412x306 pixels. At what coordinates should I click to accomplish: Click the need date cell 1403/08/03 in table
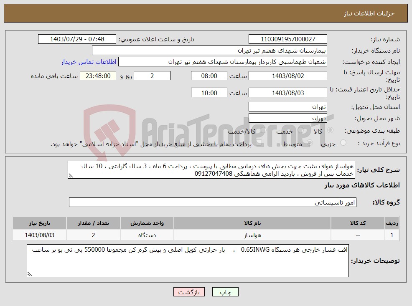click(39, 235)
